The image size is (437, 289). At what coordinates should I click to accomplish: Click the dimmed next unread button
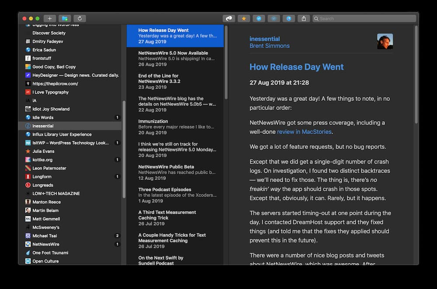pos(274,18)
